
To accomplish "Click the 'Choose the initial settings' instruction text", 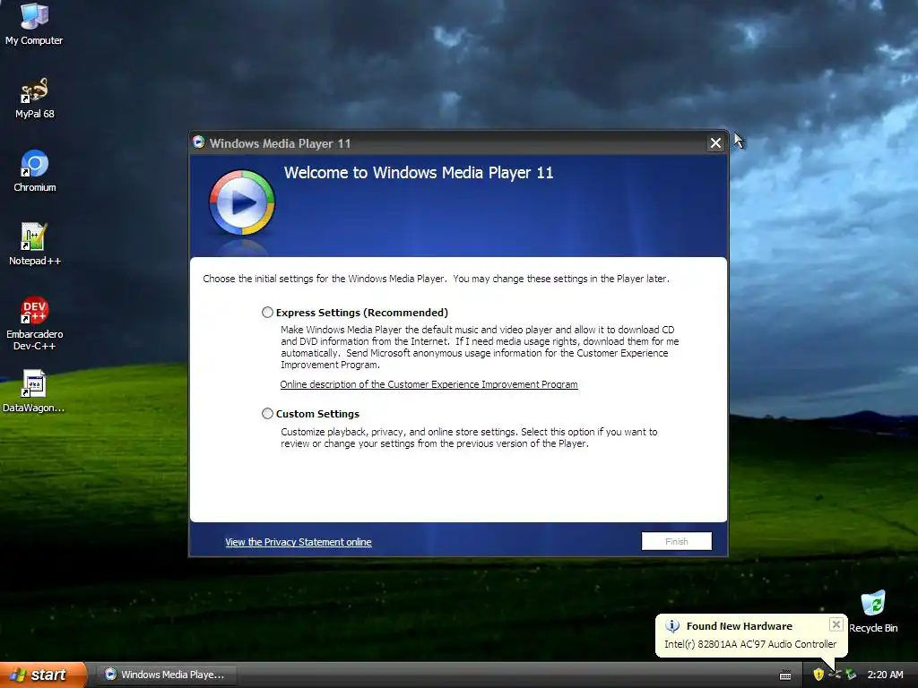I will pyautogui.click(x=437, y=279).
